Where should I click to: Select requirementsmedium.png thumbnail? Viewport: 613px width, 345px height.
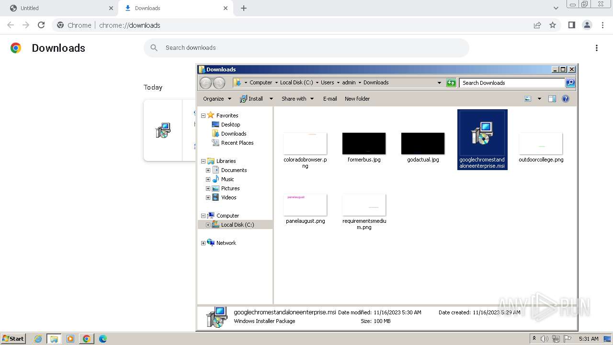tap(364, 205)
